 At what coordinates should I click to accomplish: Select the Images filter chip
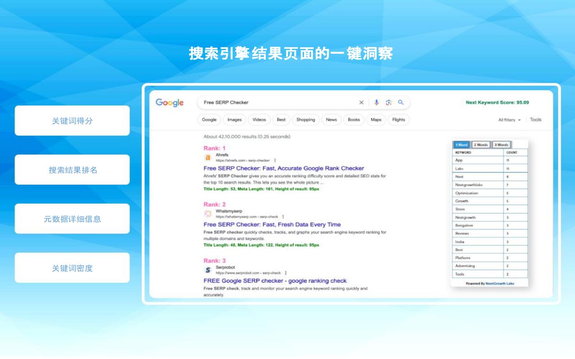234,120
